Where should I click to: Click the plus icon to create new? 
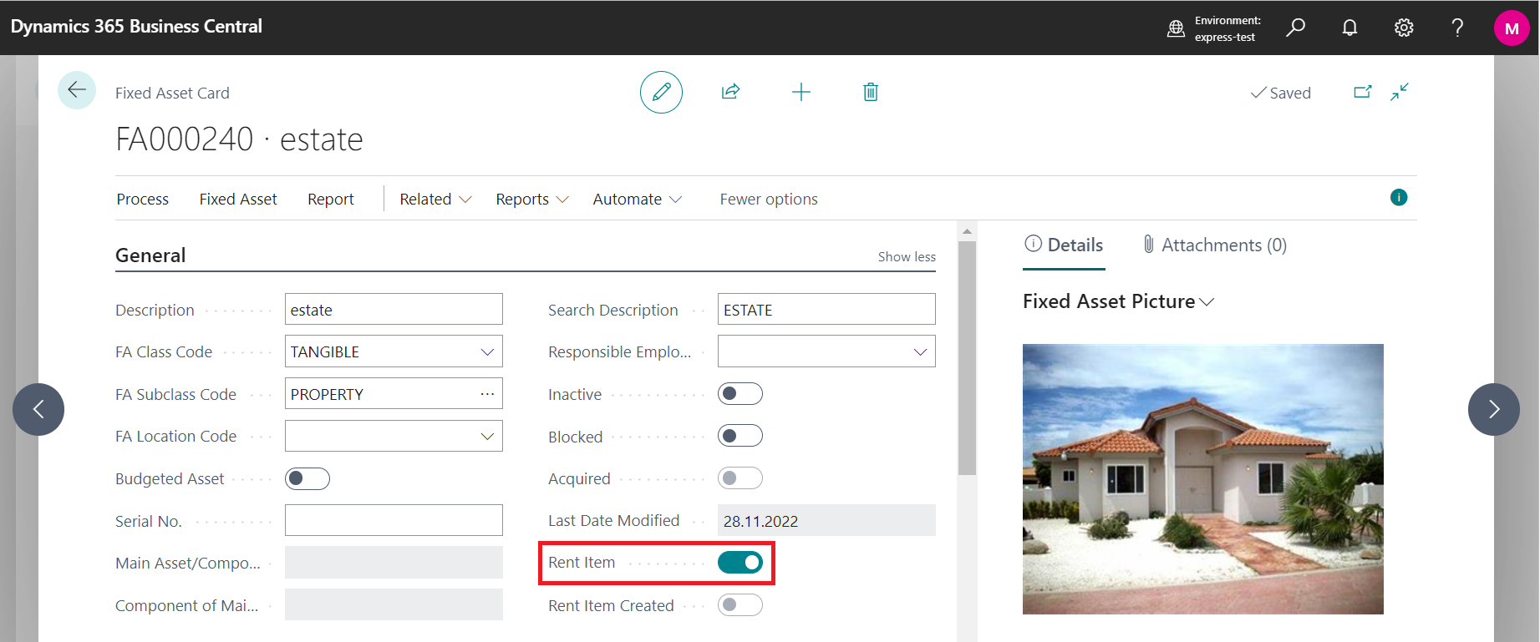coord(800,92)
